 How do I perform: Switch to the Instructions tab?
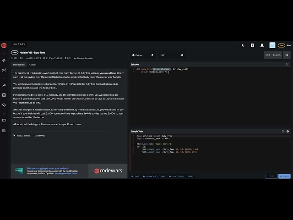(19, 65)
